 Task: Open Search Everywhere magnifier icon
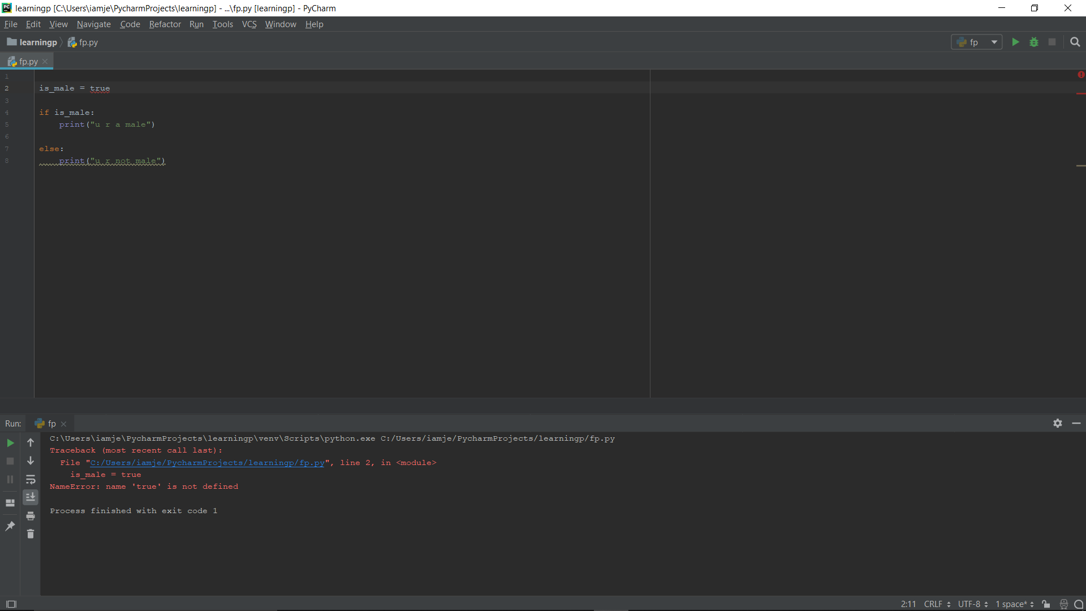(1075, 42)
